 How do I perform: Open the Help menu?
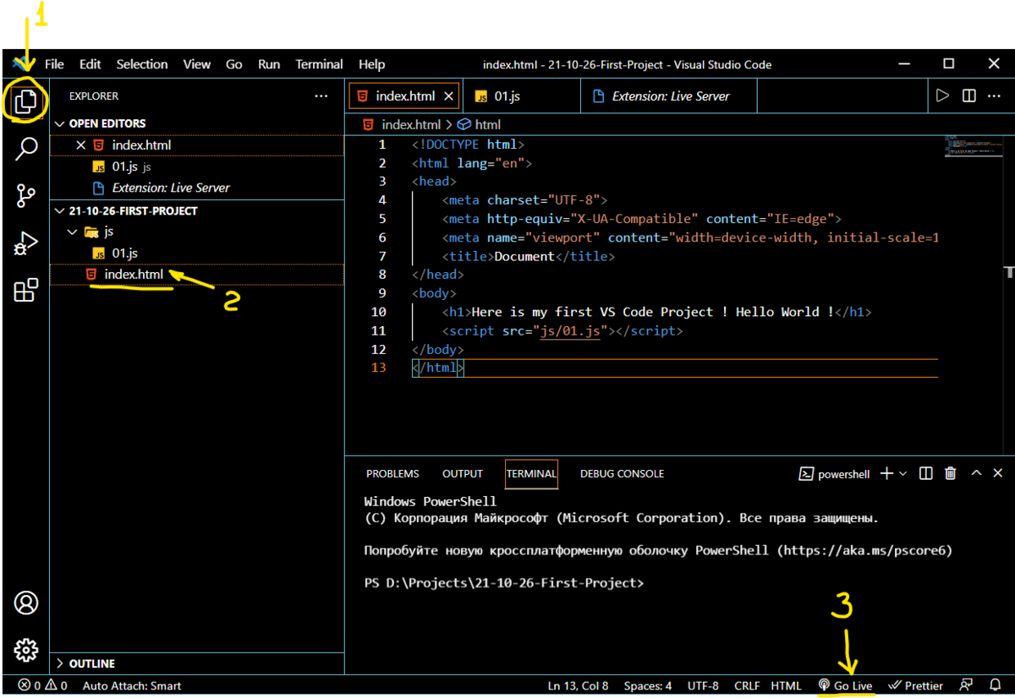point(371,64)
